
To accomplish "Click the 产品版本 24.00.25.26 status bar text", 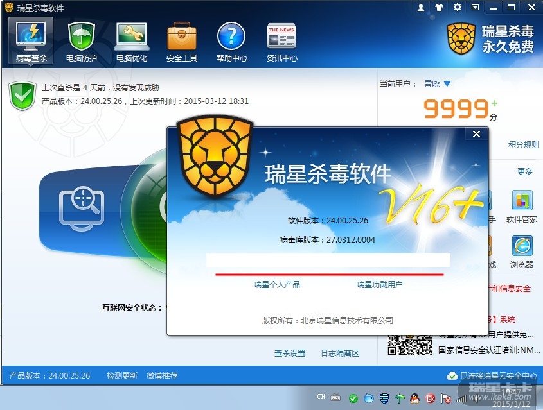I will click(50, 376).
